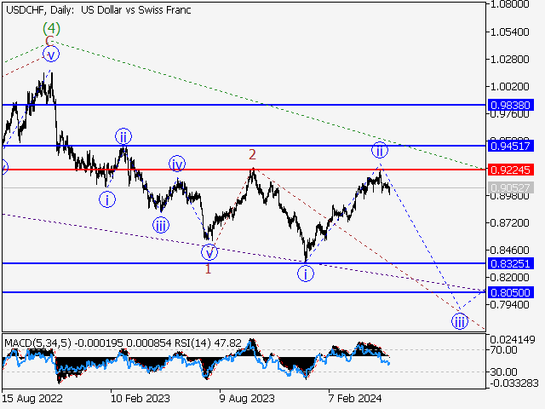Click the red wave 1 label
This screenshot has width=545, height=409.
[208, 268]
